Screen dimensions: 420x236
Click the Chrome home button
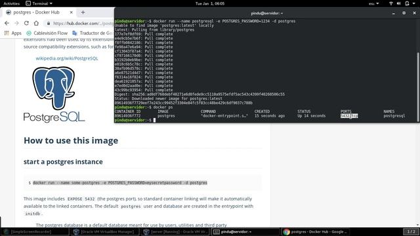click(36, 24)
